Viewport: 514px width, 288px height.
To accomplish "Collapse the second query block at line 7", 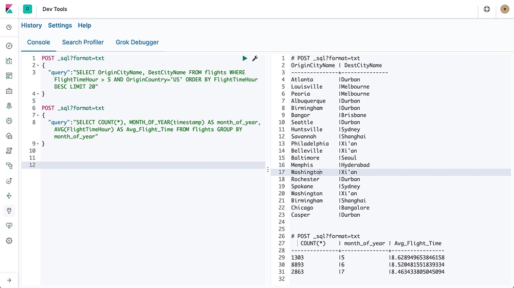I will click(x=38, y=115).
